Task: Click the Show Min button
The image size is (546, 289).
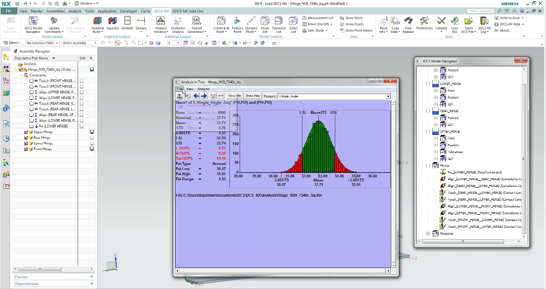Action: [x=234, y=96]
